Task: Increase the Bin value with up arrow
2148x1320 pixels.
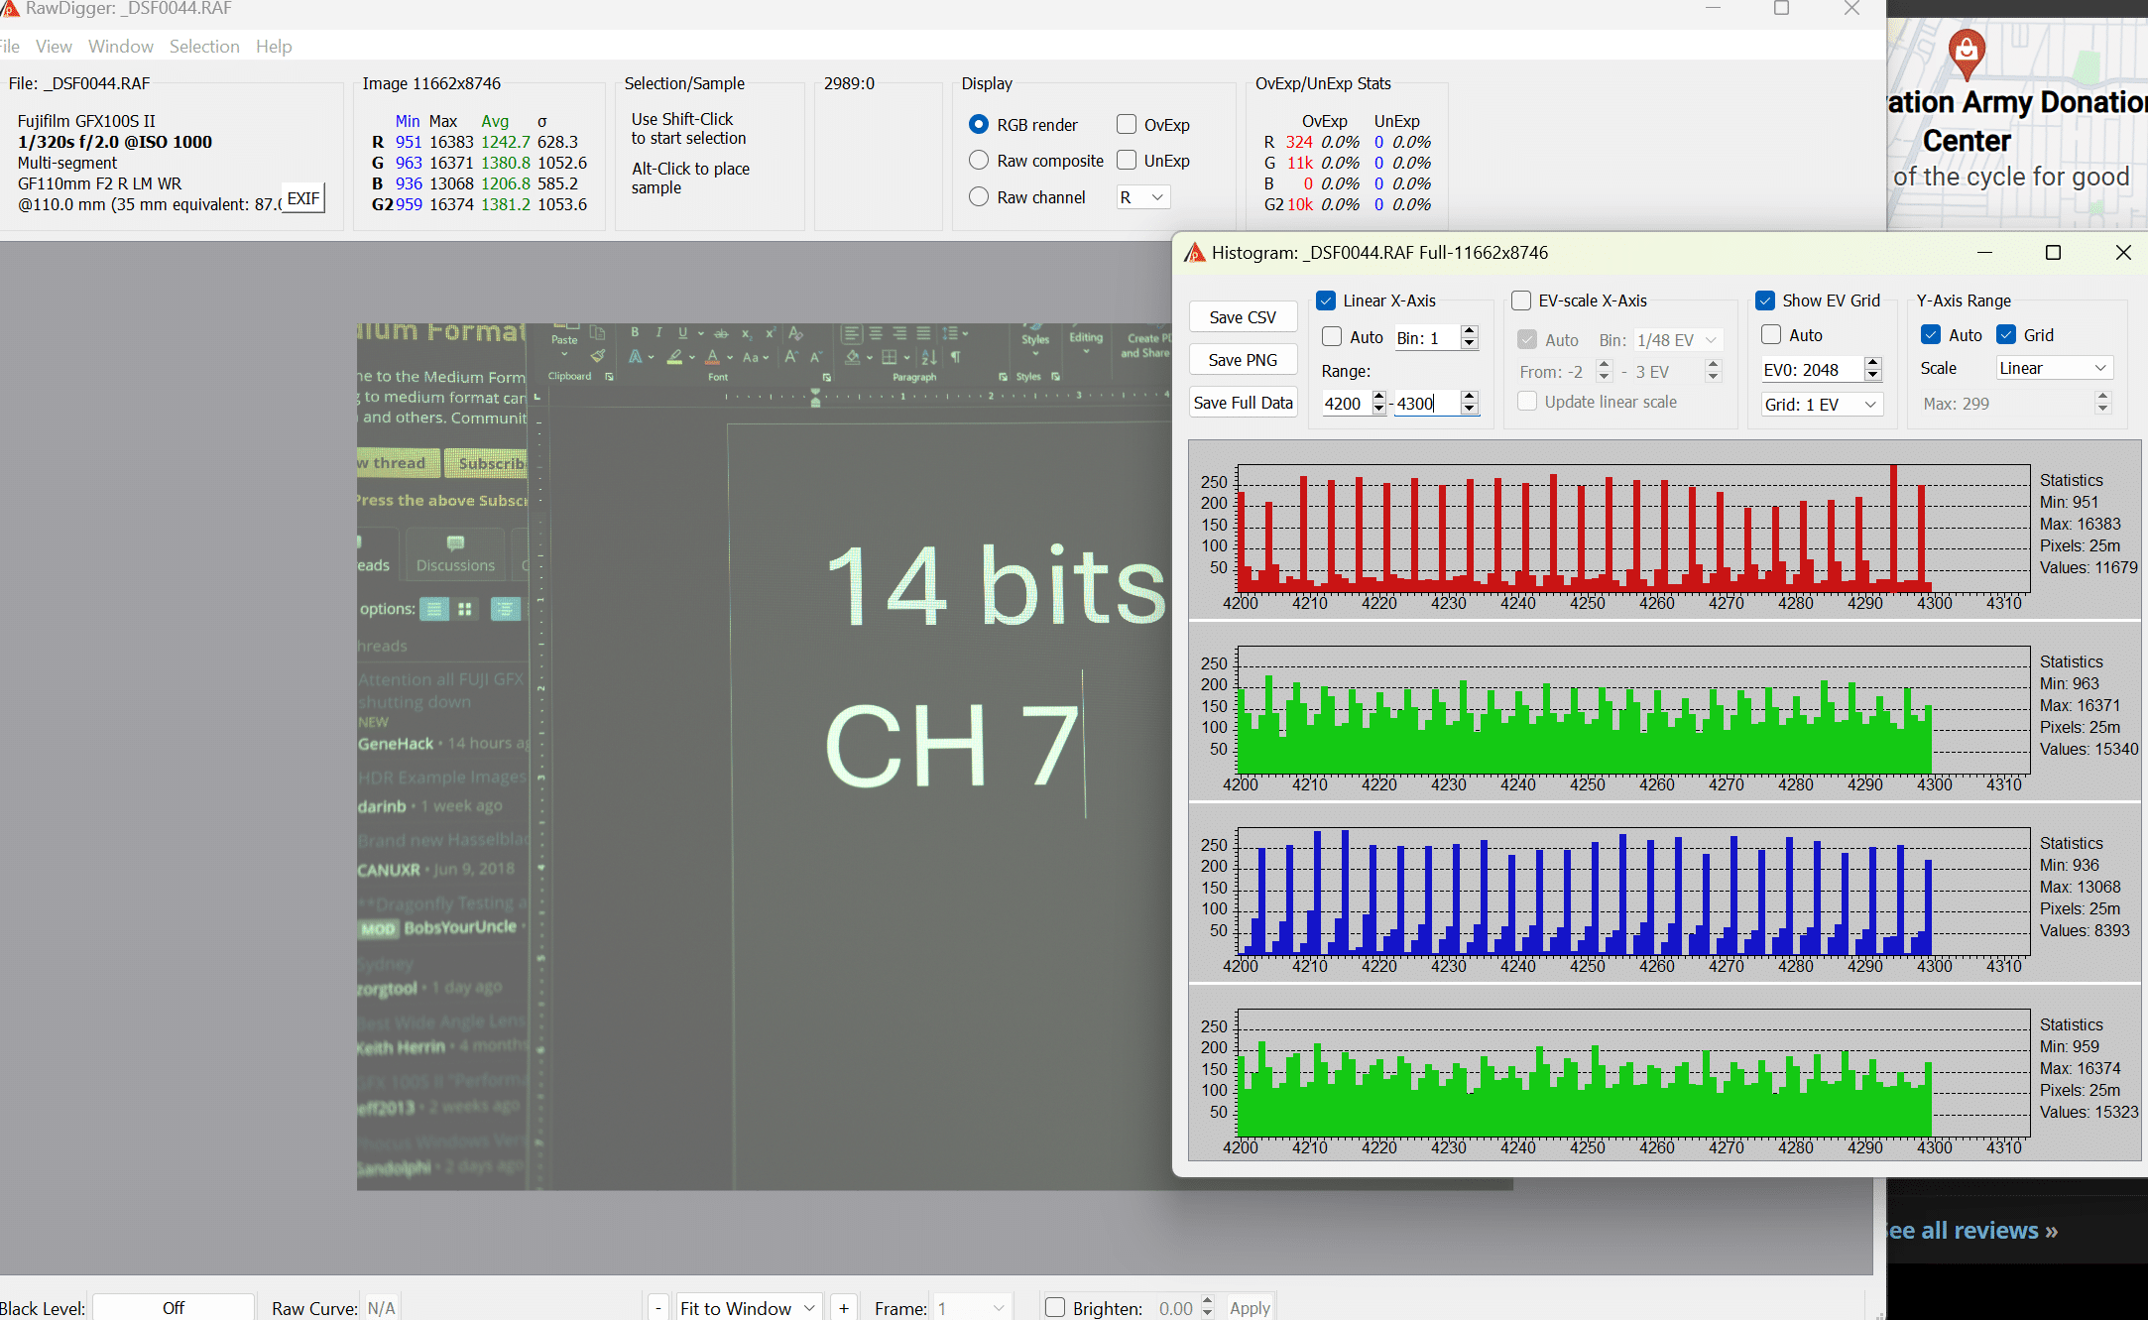Action: tap(1470, 331)
